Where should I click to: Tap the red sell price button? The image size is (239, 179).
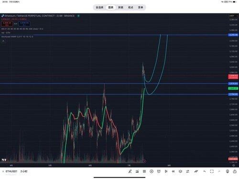coord(7,24)
